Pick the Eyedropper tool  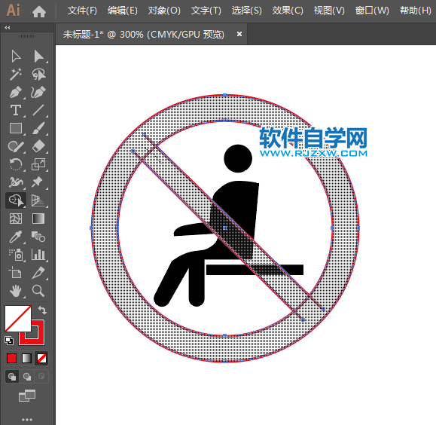pos(16,237)
